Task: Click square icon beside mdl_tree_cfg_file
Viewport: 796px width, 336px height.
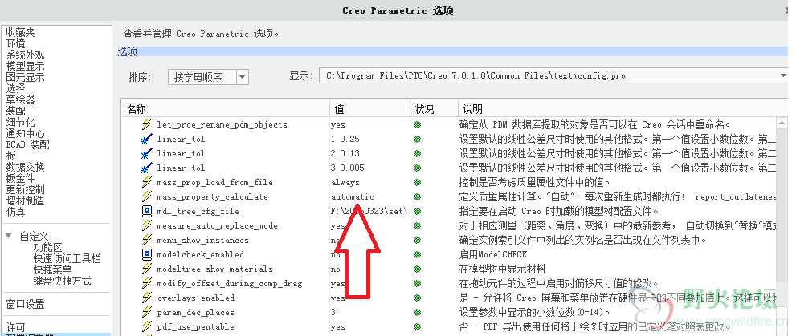Action: [147, 211]
